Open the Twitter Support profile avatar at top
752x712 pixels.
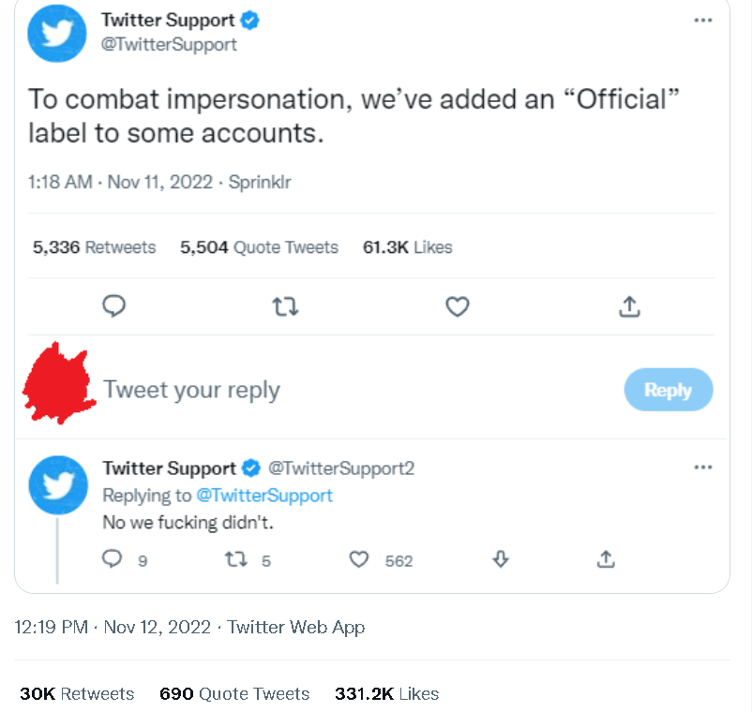58,34
